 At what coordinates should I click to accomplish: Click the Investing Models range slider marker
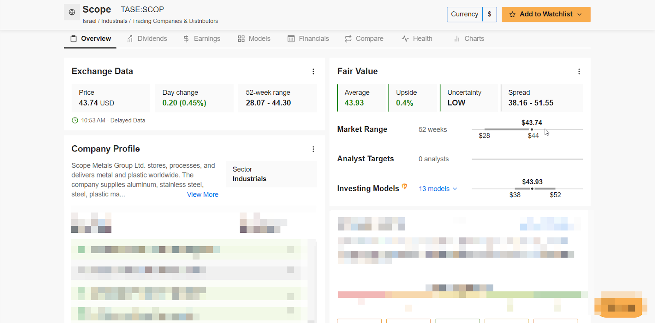(x=532, y=189)
